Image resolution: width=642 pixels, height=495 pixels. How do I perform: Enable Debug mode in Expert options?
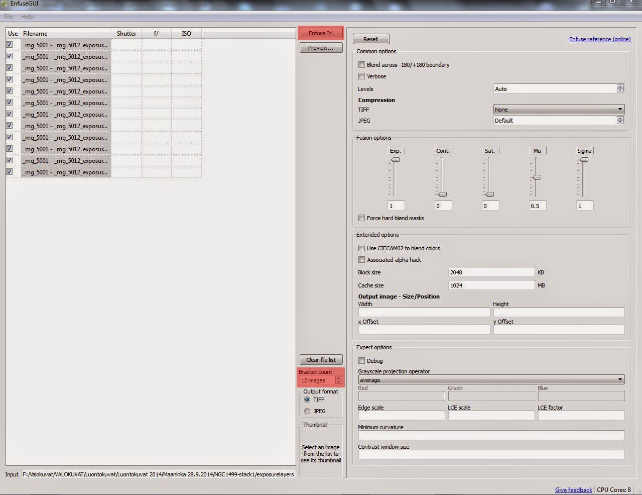pos(361,360)
